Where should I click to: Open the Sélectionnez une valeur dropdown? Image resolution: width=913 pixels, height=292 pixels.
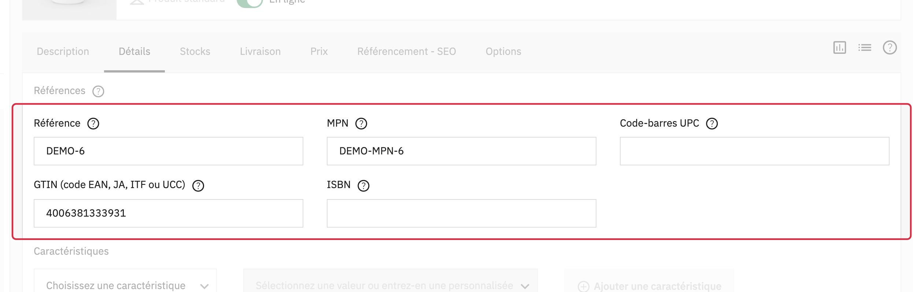pyautogui.click(x=391, y=281)
